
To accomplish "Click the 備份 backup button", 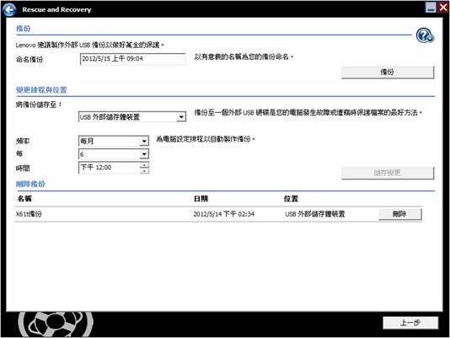I will coord(388,72).
